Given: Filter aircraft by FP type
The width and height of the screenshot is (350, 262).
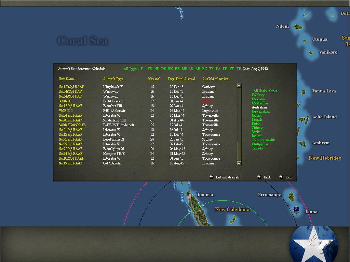Looking at the screenshot, I should [x=225, y=69].
